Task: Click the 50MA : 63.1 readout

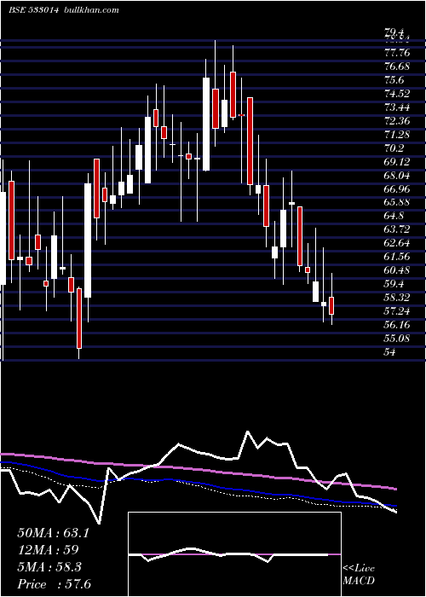Action: tap(53, 533)
